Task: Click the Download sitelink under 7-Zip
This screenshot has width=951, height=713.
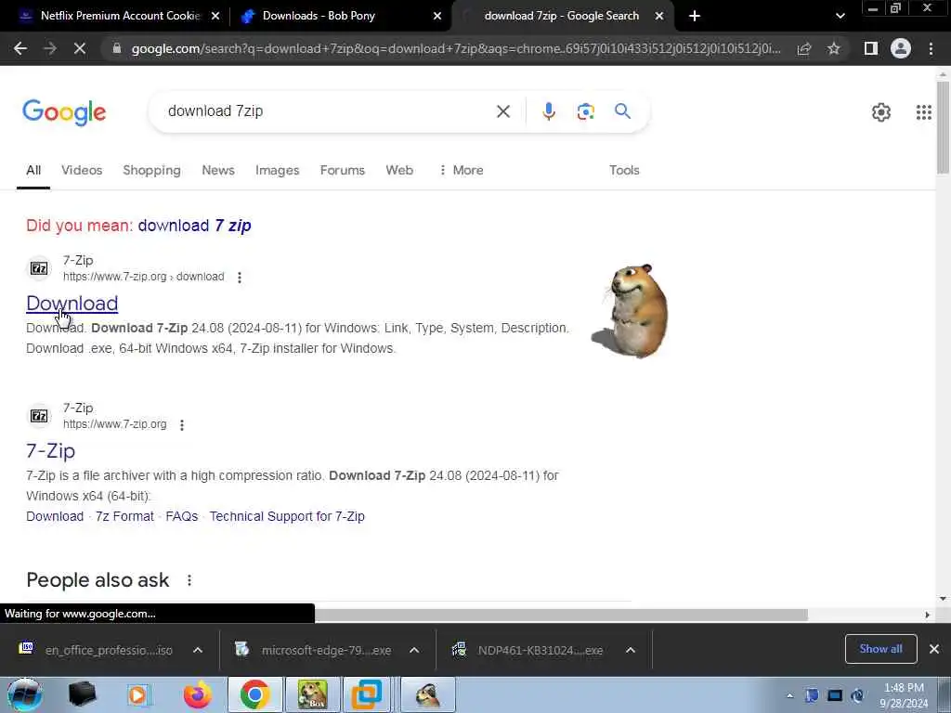Action: [x=55, y=516]
